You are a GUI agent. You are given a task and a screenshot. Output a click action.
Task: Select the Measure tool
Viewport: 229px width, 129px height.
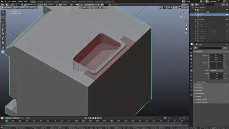[x=3, y=43]
